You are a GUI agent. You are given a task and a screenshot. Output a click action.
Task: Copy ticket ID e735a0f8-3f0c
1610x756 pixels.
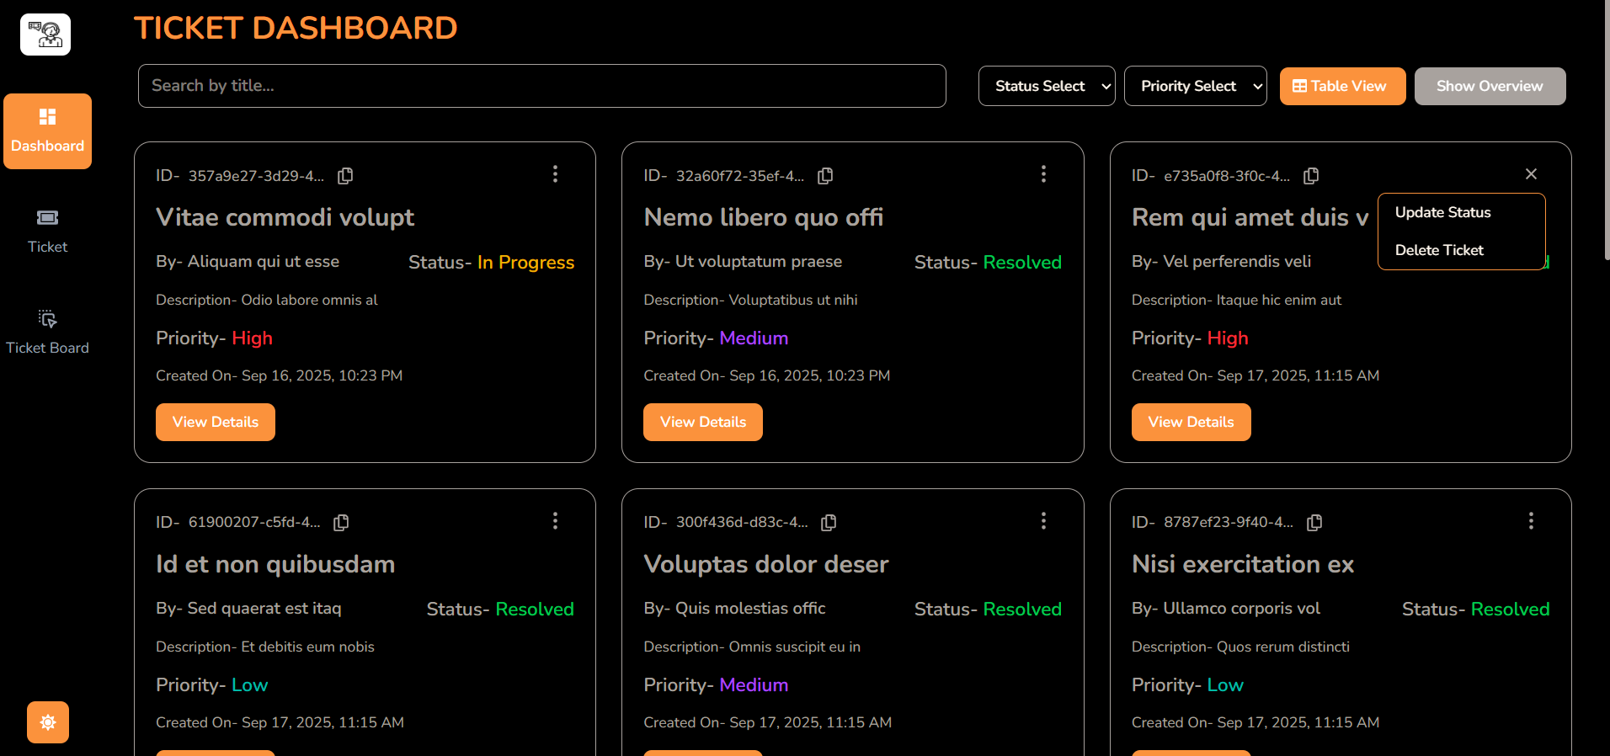point(1311,176)
